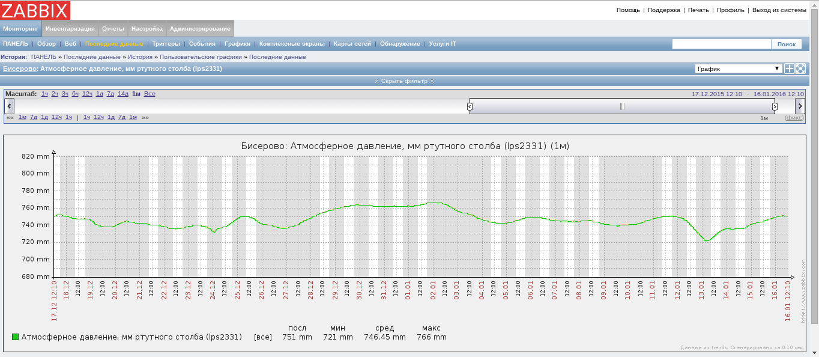Toggle the (фикс) fixed period link

[794, 118]
